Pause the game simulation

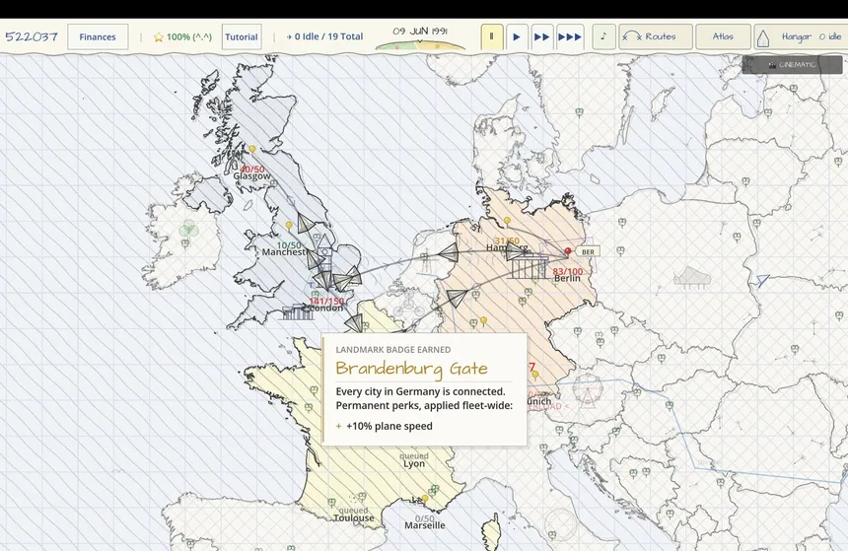tap(492, 36)
